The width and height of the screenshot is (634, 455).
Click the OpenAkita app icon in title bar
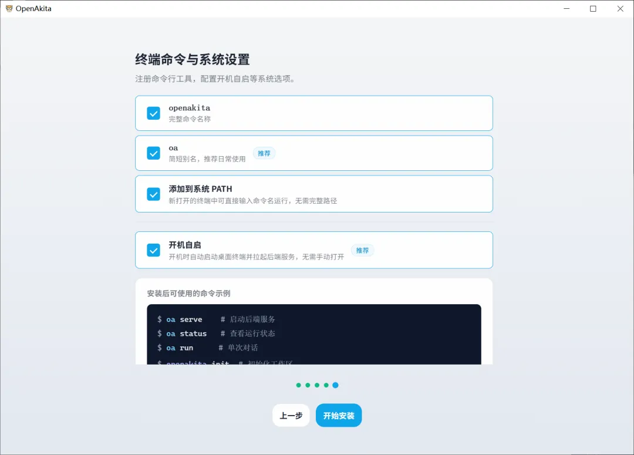[9, 8]
